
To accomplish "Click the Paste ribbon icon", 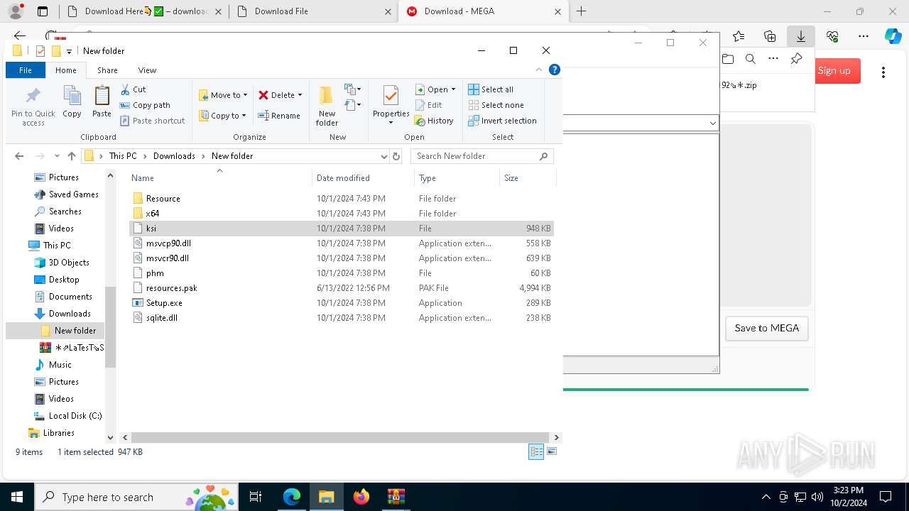I will pos(102,101).
